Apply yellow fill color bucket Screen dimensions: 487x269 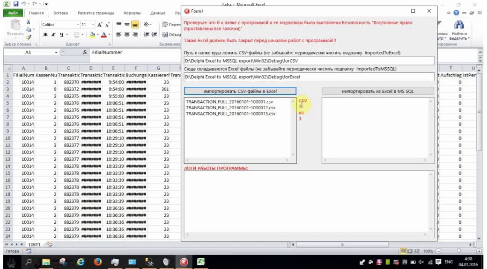(92, 35)
